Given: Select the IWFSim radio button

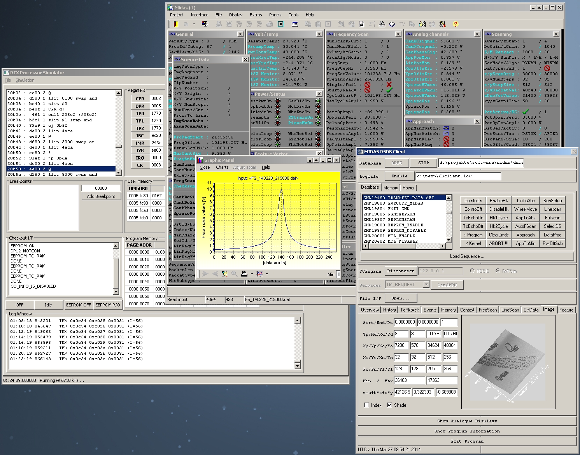Looking at the screenshot, I should tap(498, 271).
